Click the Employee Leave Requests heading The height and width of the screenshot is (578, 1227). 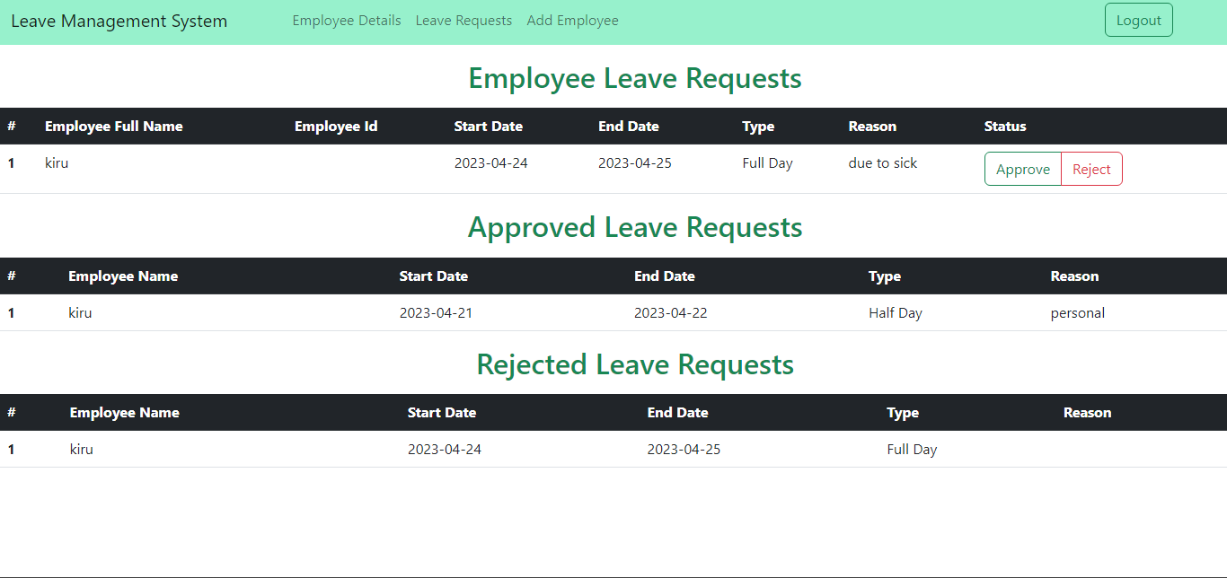(634, 78)
